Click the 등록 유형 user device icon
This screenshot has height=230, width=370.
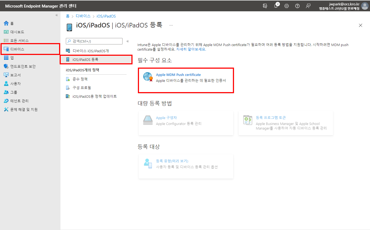(148, 163)
